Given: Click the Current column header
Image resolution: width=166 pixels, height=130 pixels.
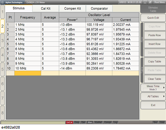Looking at the screenshot, I should [125, 20].
